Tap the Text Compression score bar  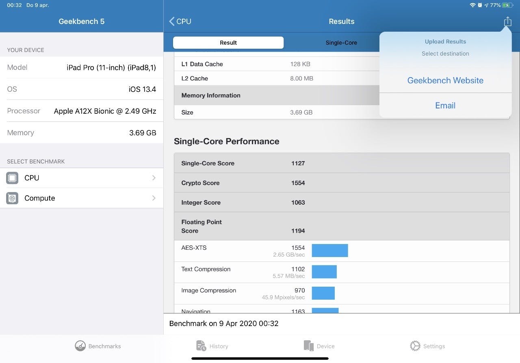(x=324, y=272)
